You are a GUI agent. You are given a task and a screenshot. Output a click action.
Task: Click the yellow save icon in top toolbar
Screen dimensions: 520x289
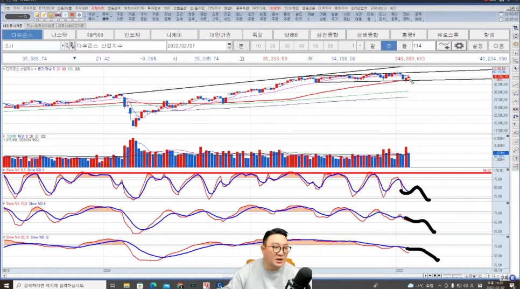pyautogui.click(x=37, y=15)
